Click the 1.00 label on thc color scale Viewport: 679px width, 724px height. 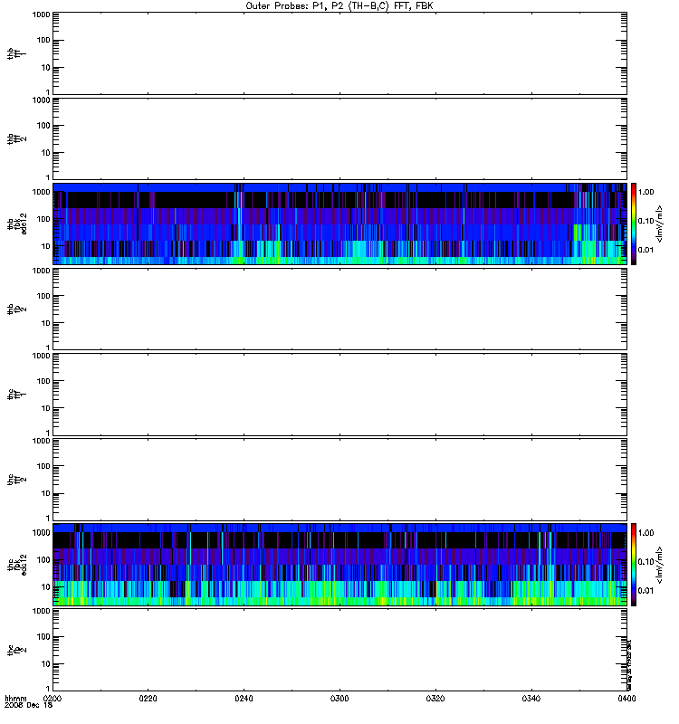coord(646,533)
